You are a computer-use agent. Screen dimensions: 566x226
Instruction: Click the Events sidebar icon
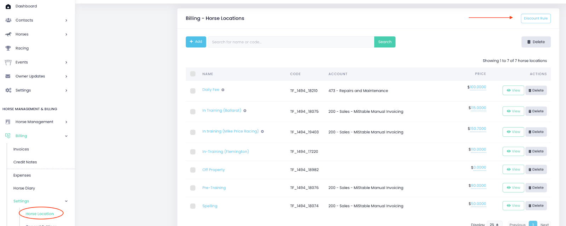click(8, 63)
